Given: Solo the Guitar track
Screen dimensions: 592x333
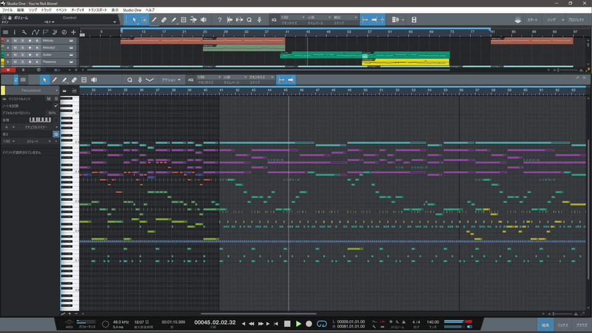Looking at the screenshot, I should point(23,55).
